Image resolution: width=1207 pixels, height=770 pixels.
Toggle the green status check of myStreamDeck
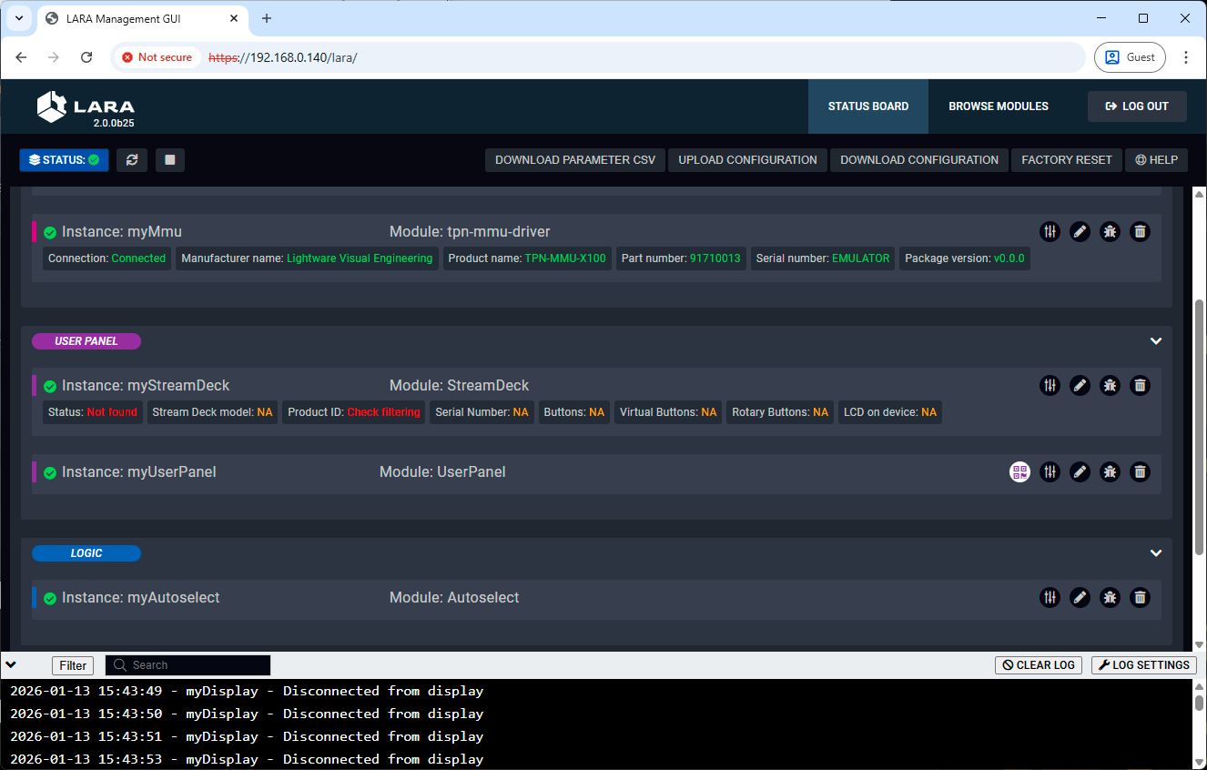tap(50, 386)
